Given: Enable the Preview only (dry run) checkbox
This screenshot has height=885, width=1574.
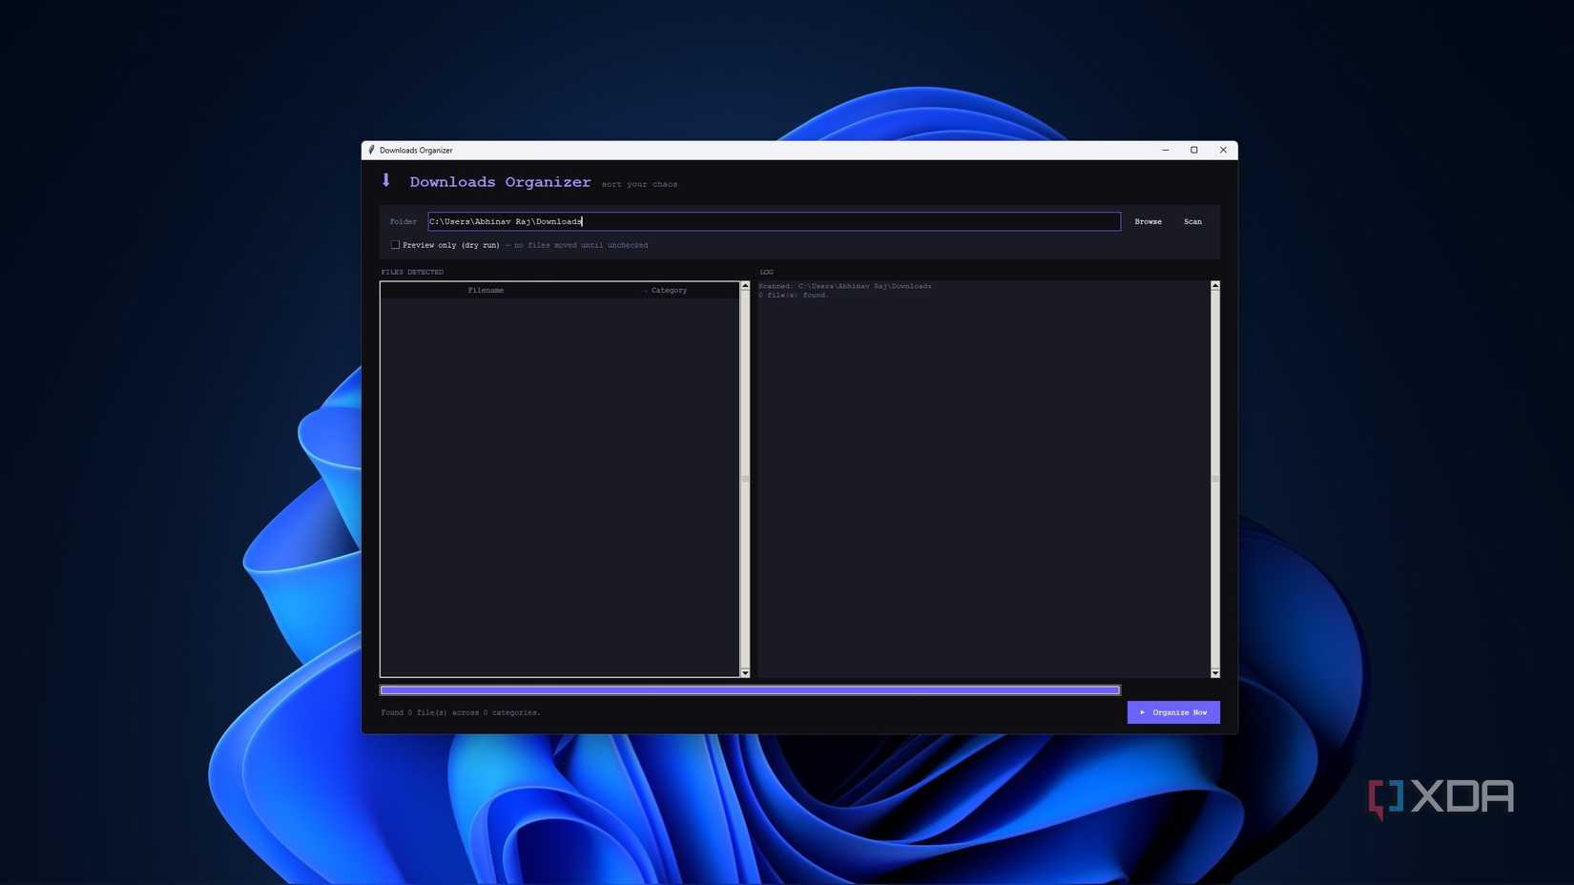Looking at the screenshot, I should tap(395, 245).
